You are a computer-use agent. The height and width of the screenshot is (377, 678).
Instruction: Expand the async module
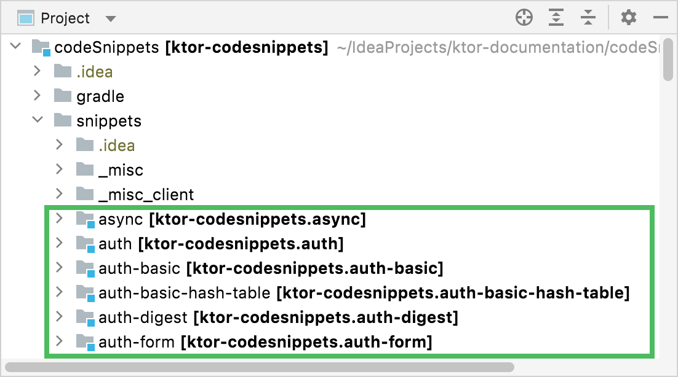pyautogui.click(x=60, y=218)
